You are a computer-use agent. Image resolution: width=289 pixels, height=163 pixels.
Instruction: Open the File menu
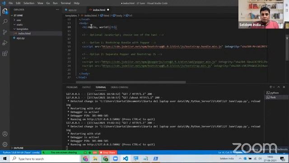tap(11, 3)
